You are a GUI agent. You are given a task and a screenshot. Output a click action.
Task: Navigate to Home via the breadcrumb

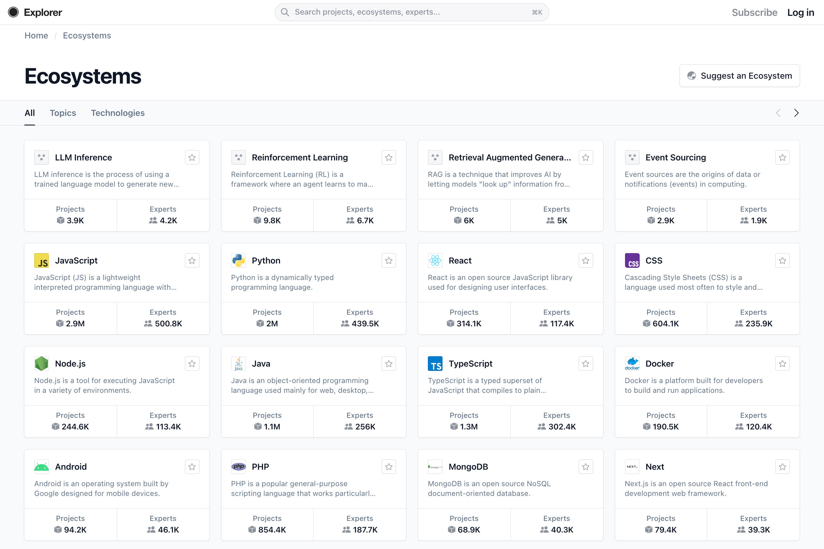(36, 35)
